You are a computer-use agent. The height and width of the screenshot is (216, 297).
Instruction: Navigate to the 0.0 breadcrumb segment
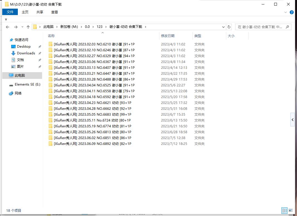87,27
